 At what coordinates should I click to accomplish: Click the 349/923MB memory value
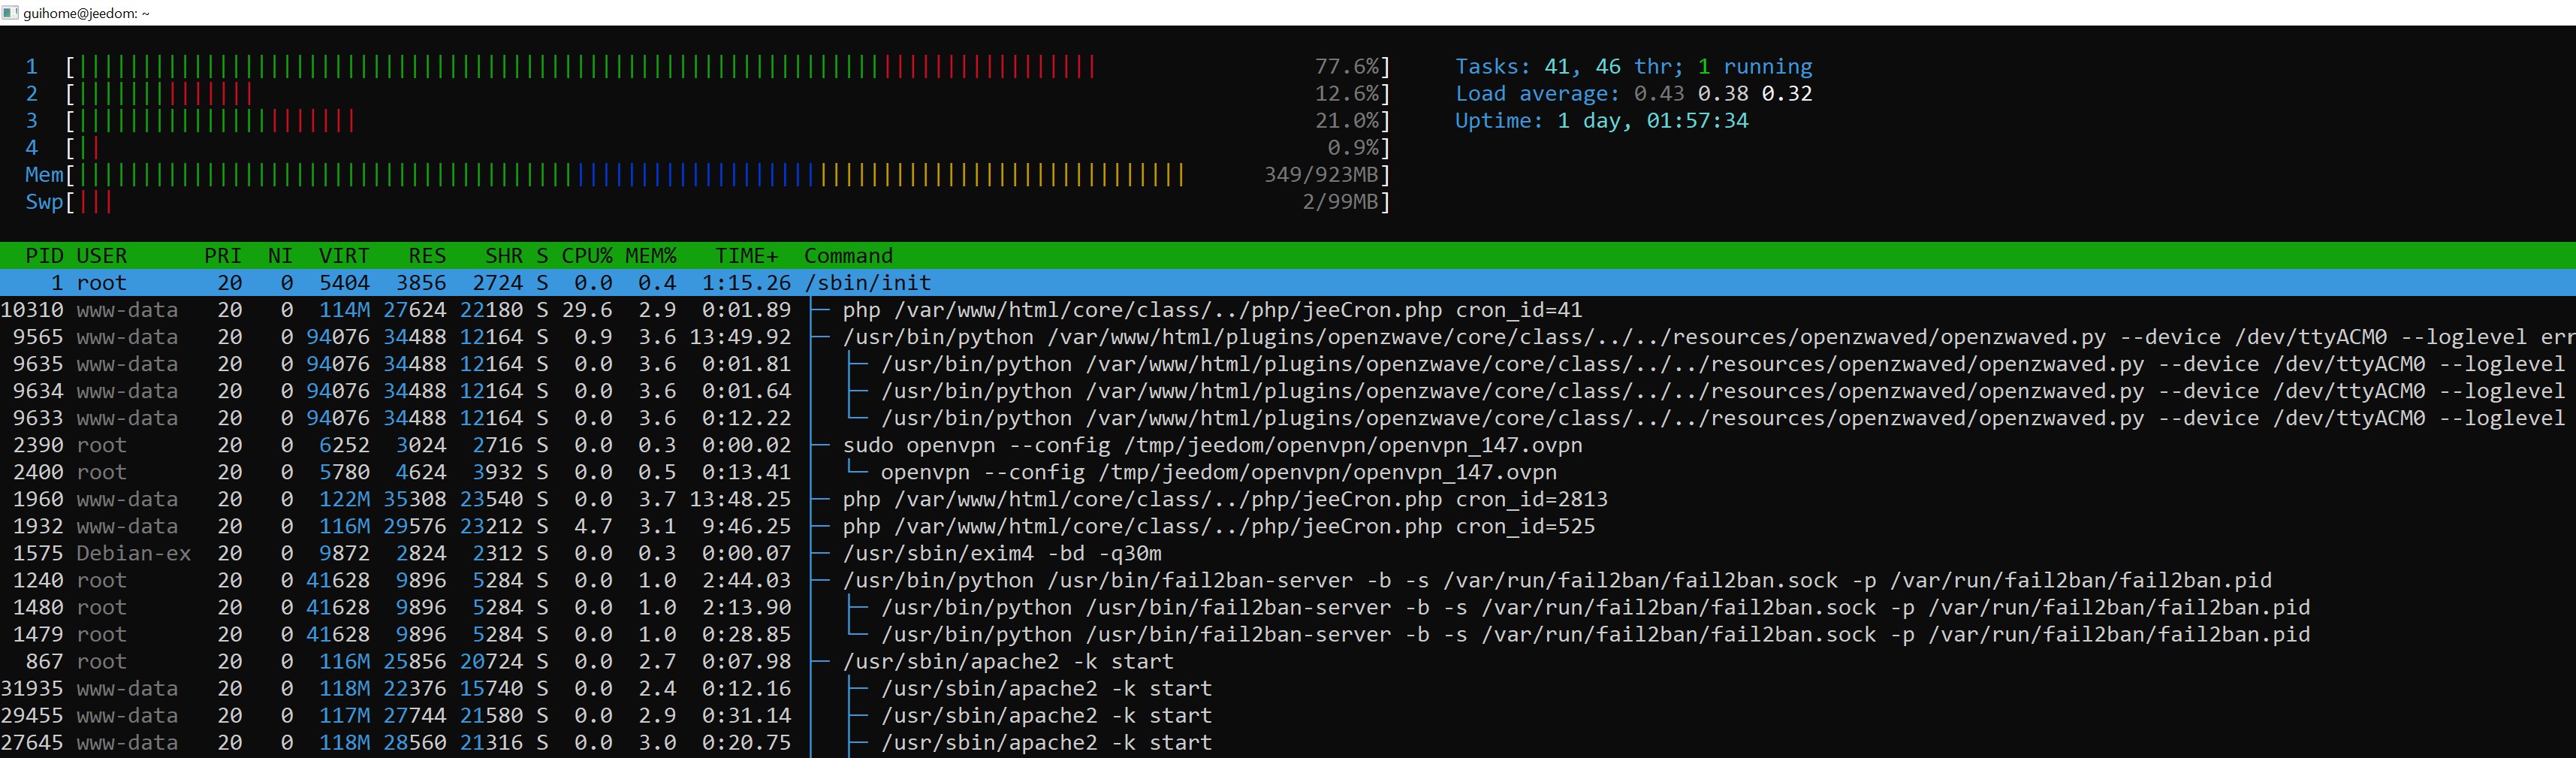coord(1321,175)
